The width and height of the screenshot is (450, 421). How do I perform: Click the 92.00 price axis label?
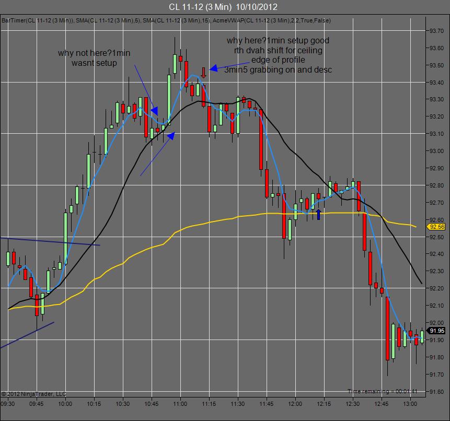[436, 323]
